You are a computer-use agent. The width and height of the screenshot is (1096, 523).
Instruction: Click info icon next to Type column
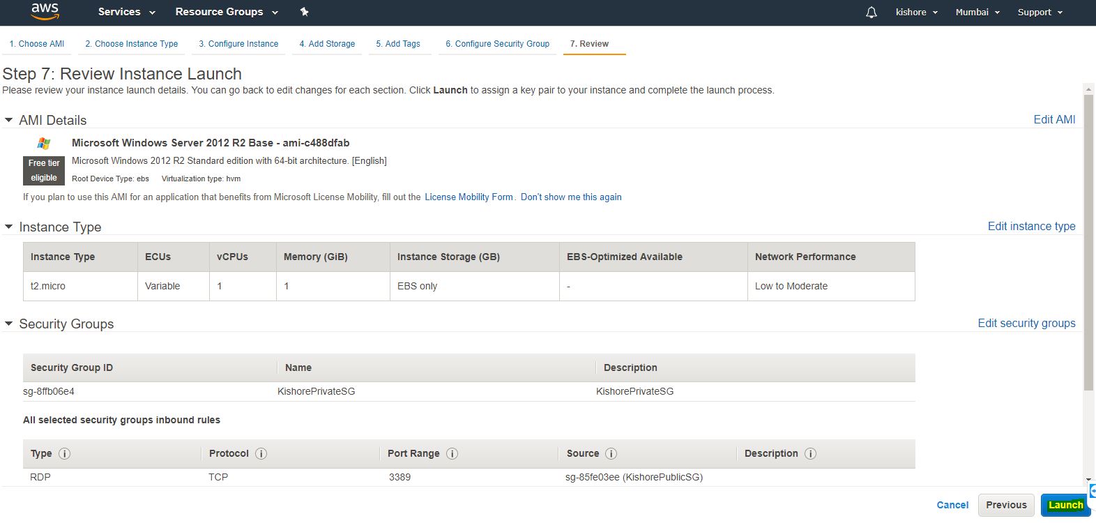tap(65, 454)
